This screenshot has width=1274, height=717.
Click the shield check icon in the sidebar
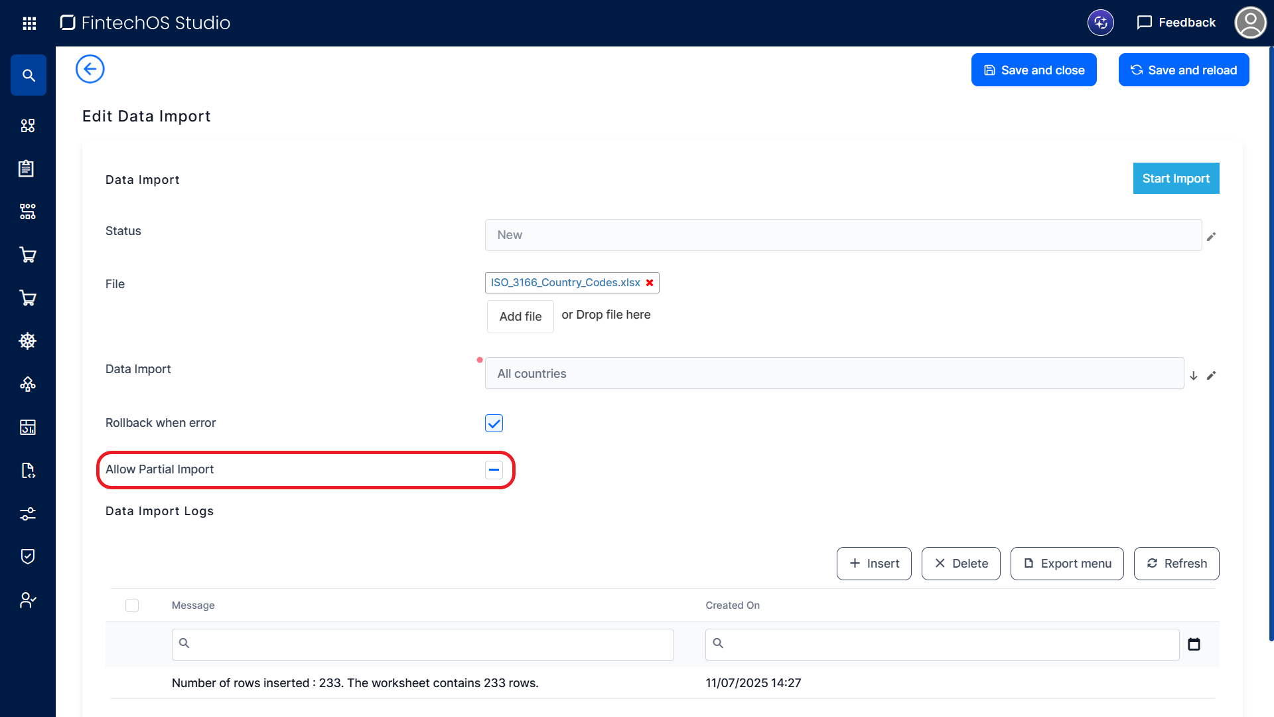(28, 556)
